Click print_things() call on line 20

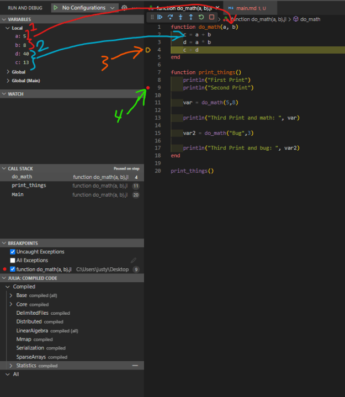[x=192, y=171]
